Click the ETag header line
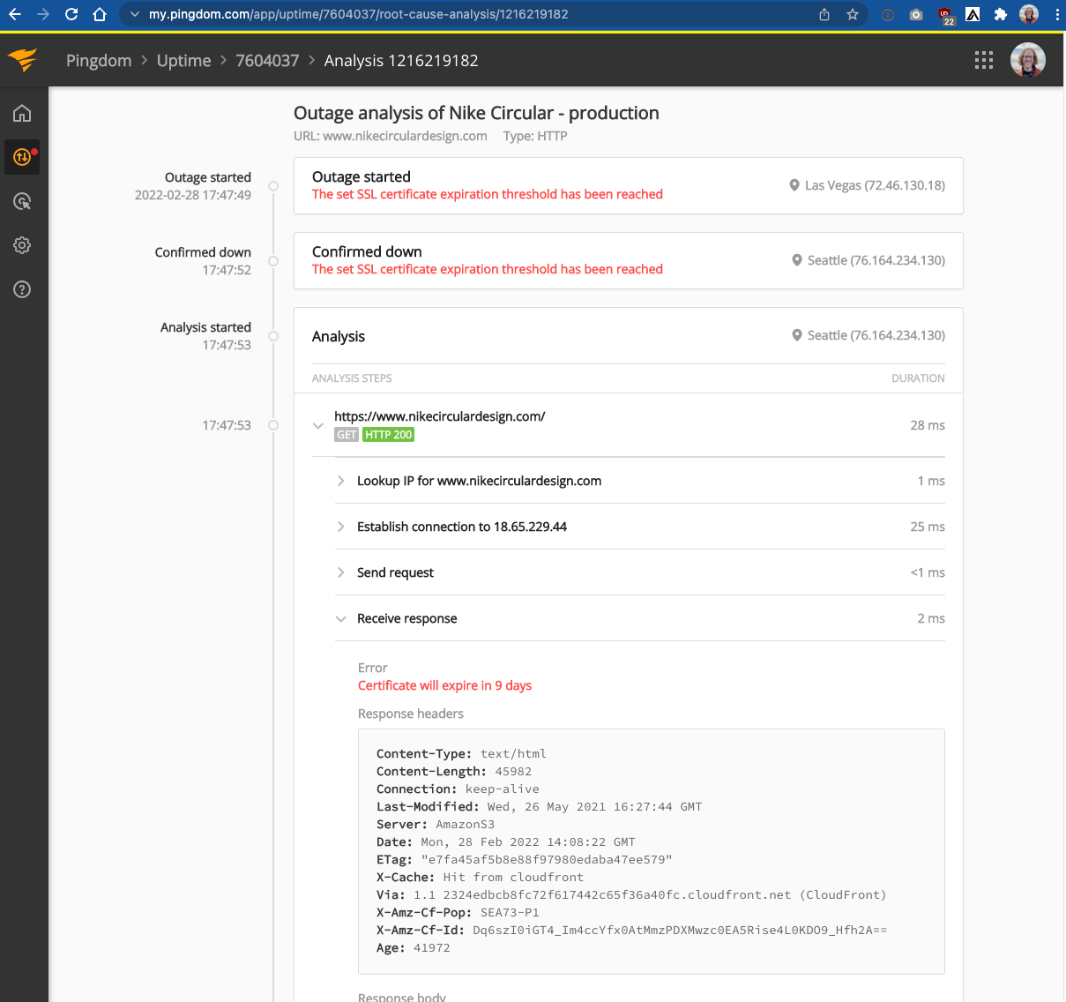The image size is (1066, 1002). (x=525, y=859)
